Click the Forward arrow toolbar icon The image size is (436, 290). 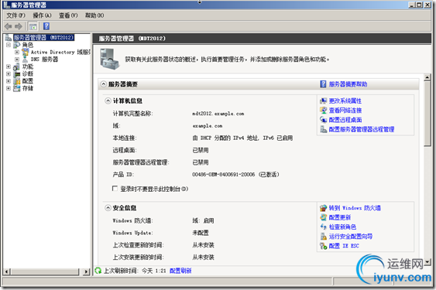[x=19, y=26]
